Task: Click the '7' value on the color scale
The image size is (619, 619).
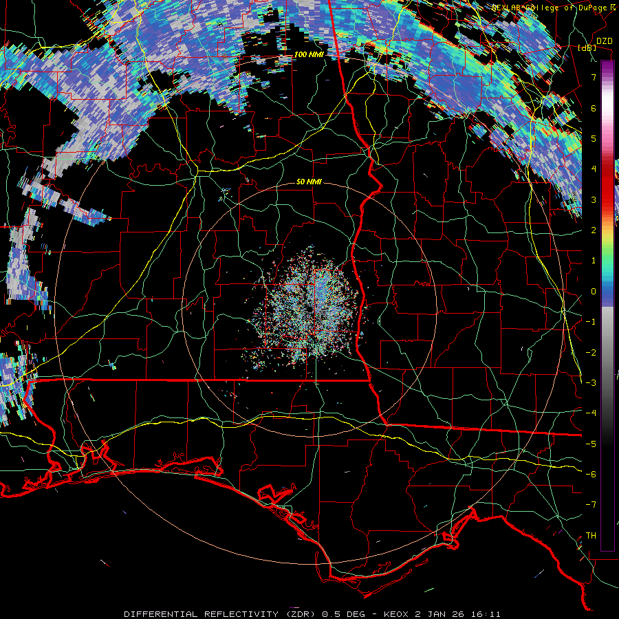Action: [594, 77]
